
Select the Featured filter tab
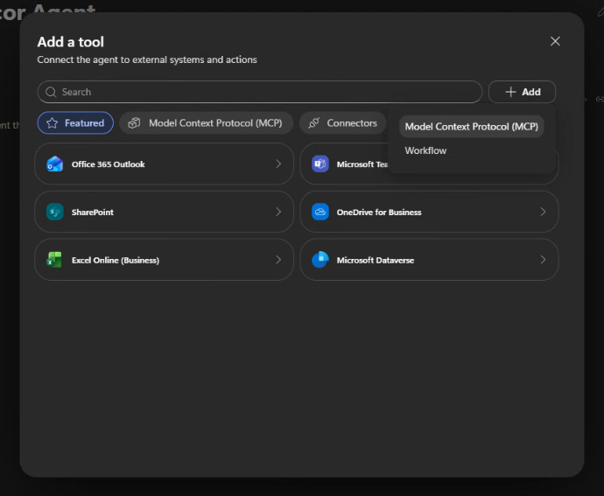75,122
